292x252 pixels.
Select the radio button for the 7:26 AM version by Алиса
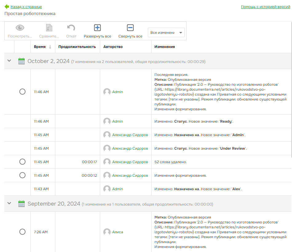tap(22, 232)
